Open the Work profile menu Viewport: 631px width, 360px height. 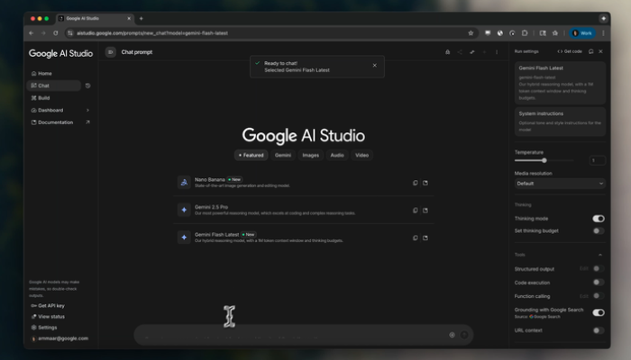click(582, 33)
